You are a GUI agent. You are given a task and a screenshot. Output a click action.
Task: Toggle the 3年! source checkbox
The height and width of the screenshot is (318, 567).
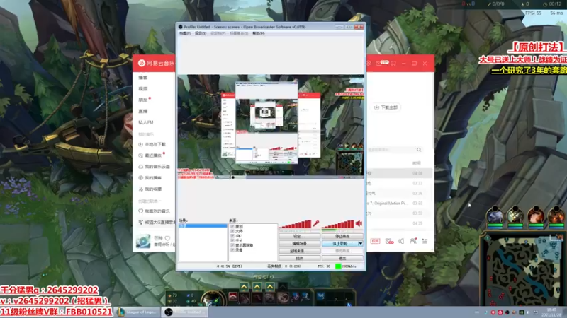click(x=232, y=236)
